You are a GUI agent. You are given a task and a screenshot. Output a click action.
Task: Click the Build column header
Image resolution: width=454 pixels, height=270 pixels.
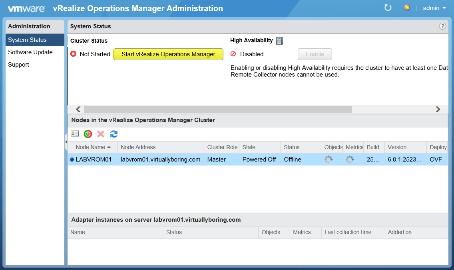click(x=374, y=148)
